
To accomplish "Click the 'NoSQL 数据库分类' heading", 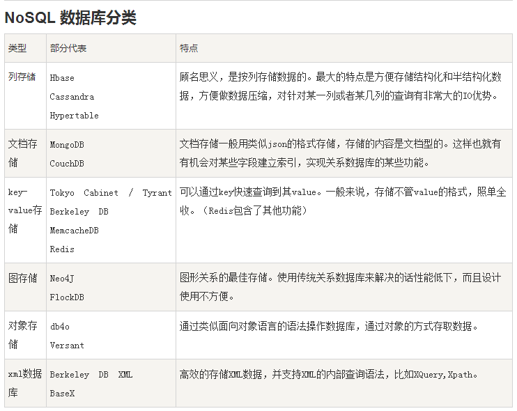I will [x=70, y=17].
